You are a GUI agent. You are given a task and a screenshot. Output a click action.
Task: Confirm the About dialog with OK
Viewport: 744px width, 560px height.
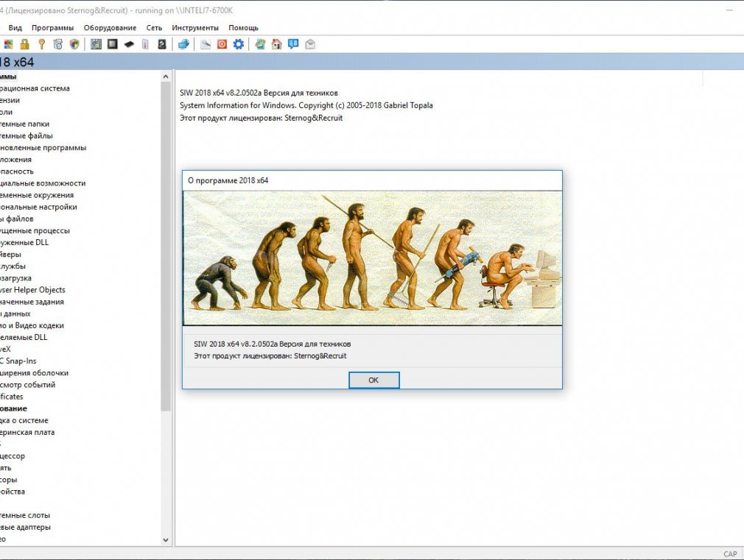click(x=374, y=380)
